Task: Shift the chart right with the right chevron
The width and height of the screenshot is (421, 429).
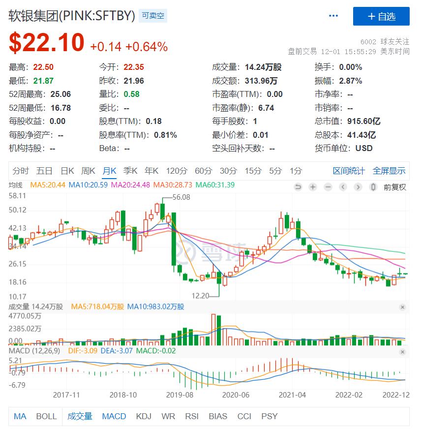Action: (358, 187)
